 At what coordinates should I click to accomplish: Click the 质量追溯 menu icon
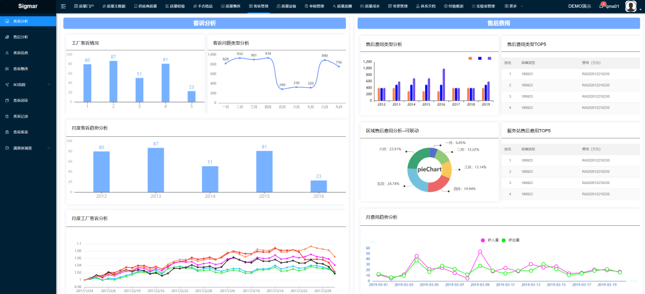click(x=334, y=6)
